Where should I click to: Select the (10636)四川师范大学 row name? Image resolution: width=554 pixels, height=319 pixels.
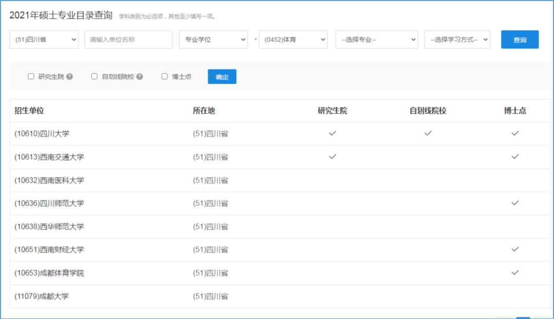[49, 203]
